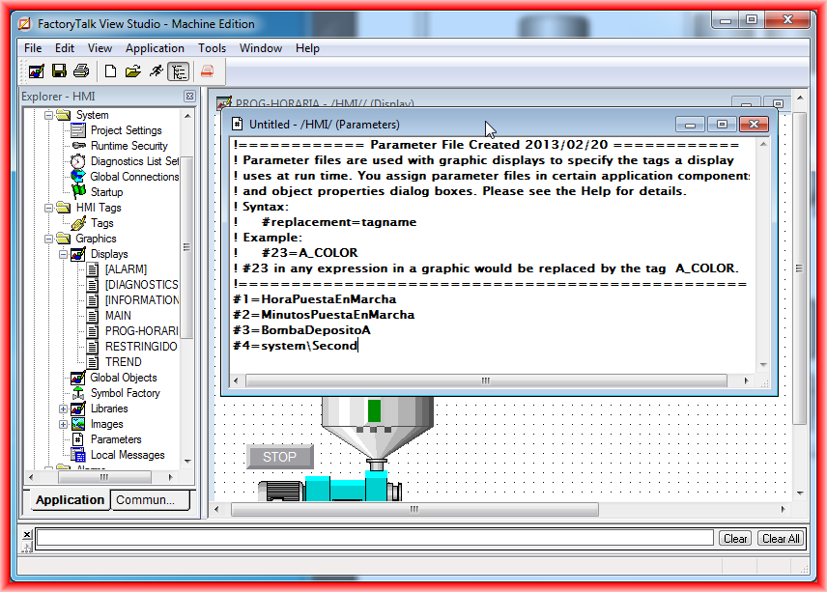827x592 pixels.
Task: Toggle the Application Explorer toolbar button
Action: coord(178,70)
